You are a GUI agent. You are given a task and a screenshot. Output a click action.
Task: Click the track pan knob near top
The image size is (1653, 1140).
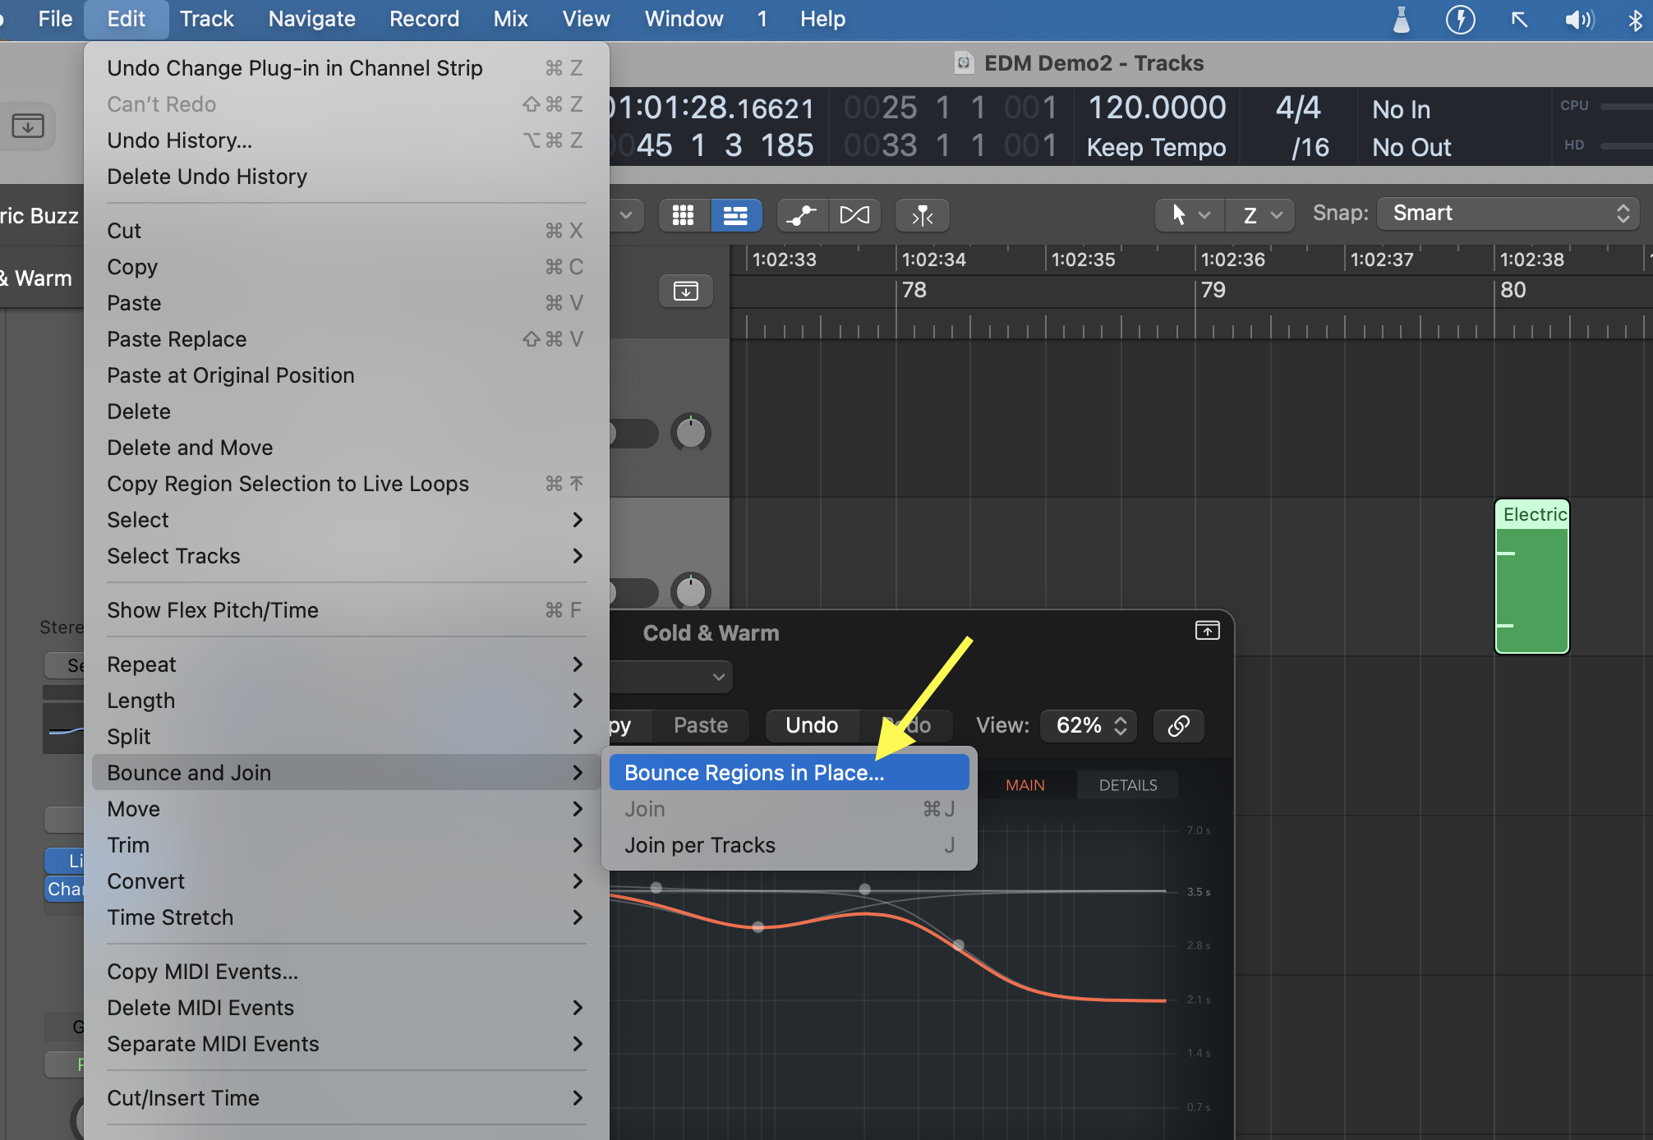point(691,433)
